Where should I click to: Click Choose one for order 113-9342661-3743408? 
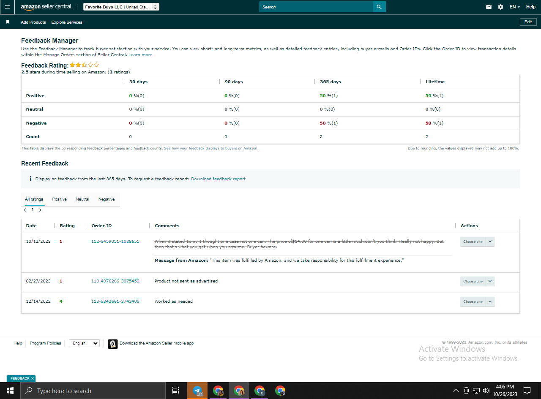tap(473, 301)
